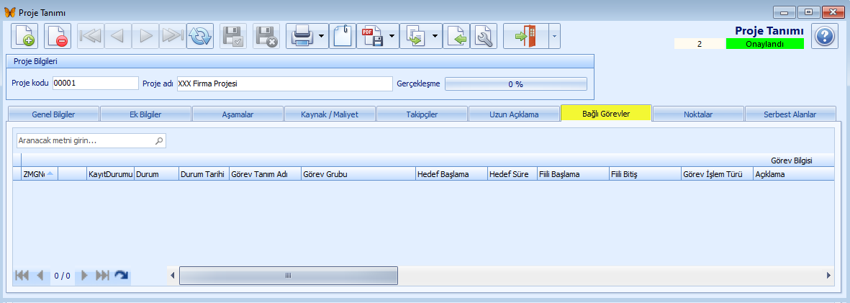Click the PDF save icon
Viewport: 850px width, 303px height.
coord(372,36)
